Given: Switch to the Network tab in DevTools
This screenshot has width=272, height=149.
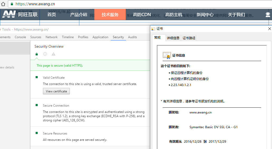Looking at the screenshot, I should pos(51,37).
